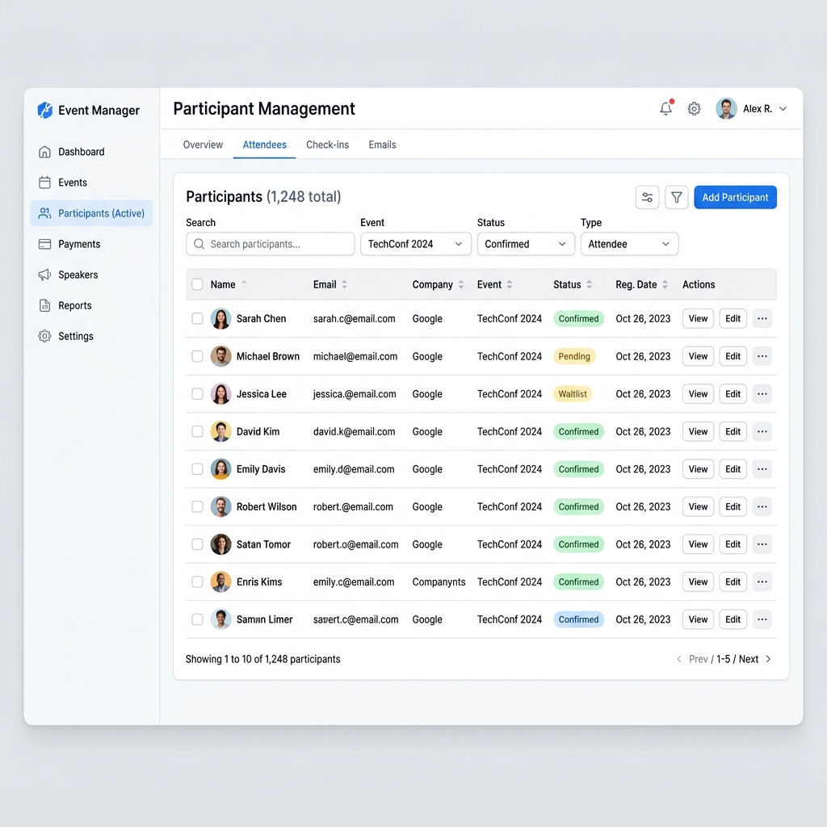Open the notifications bell
The image size is (827, 827).
[665, 107]
